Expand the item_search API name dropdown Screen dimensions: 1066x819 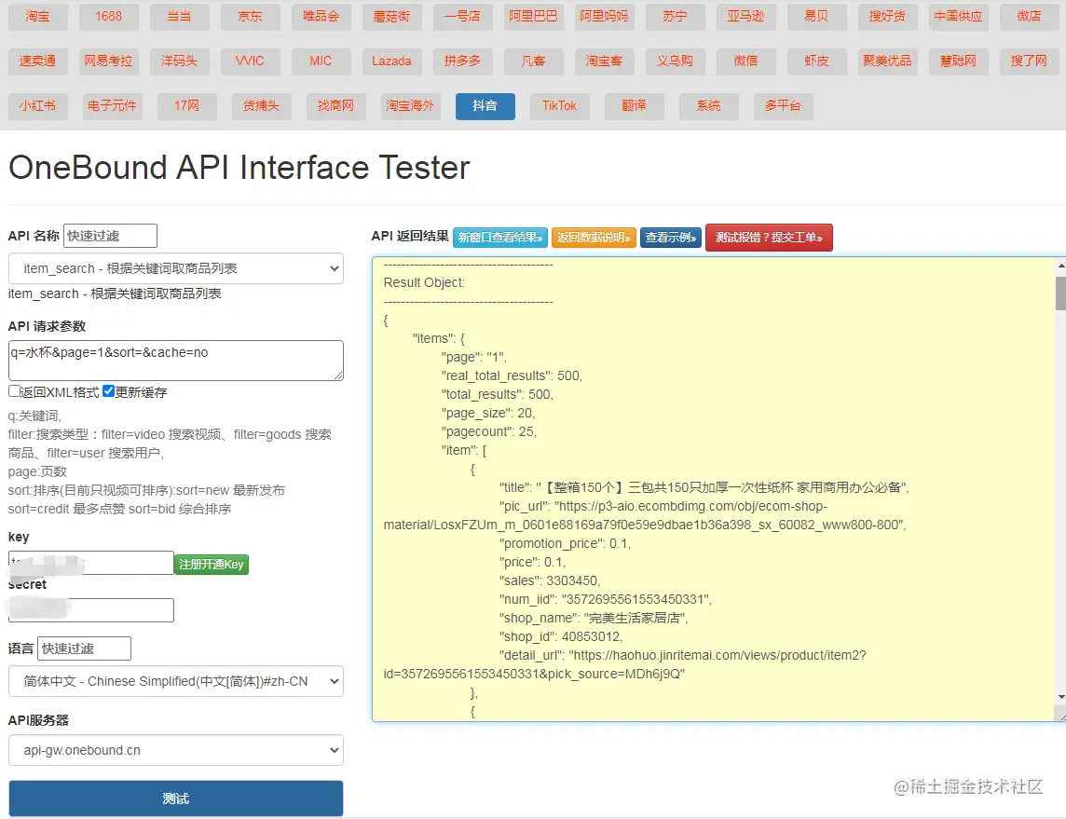176,268
